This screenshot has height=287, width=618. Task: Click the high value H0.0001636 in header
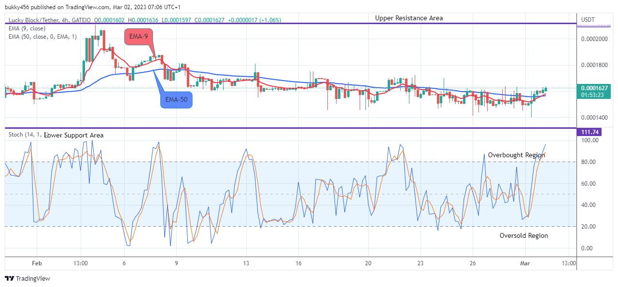point(144,20)
